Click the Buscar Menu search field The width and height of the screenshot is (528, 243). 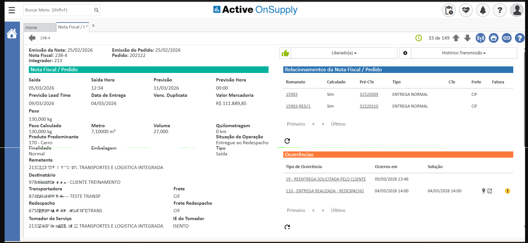(58, 10)
